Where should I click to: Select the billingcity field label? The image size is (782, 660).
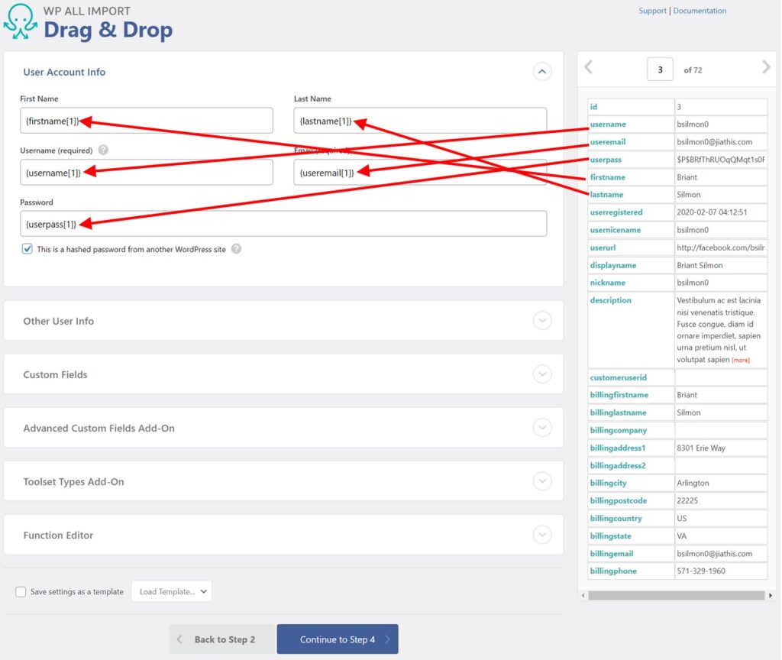tap(609, 483)
